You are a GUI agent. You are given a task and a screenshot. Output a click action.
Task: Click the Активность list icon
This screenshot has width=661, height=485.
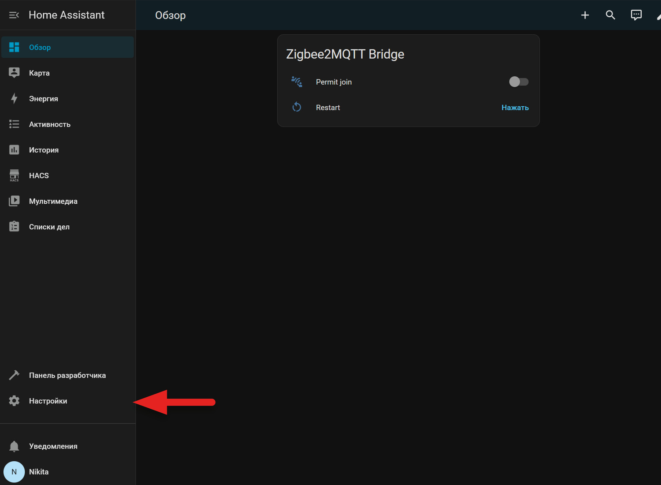tap(14, 124)
